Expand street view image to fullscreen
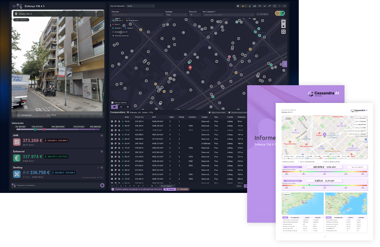The width and height of the screenshot is (380, 247). pos(100,14)
